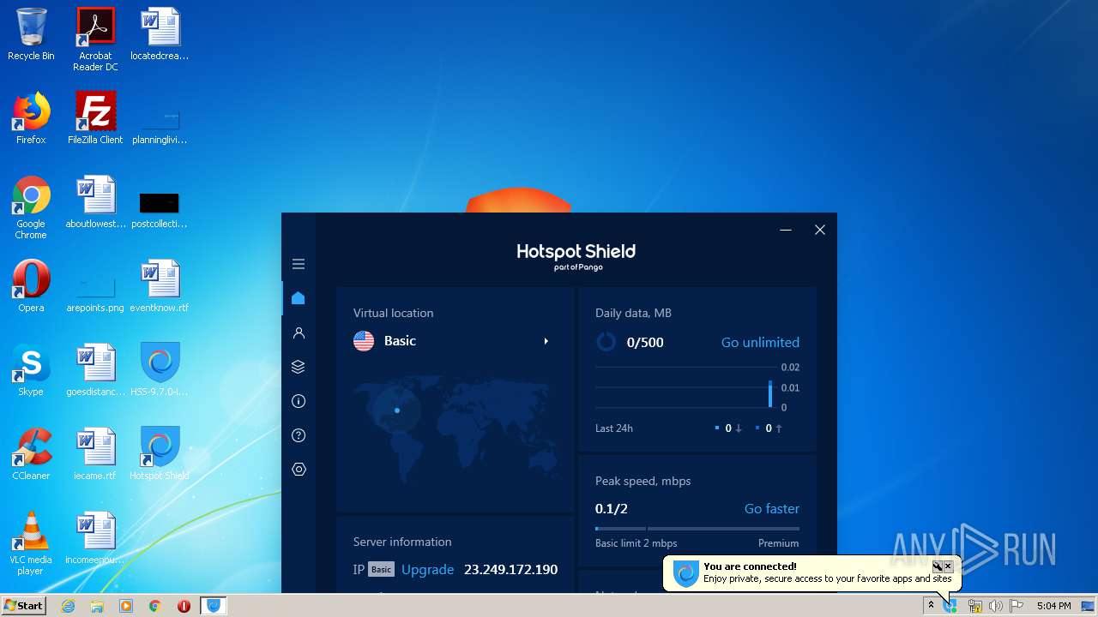1098x617 pixels.
Task: Open the layers/products sidebar icon
Action: click(299, 367)
